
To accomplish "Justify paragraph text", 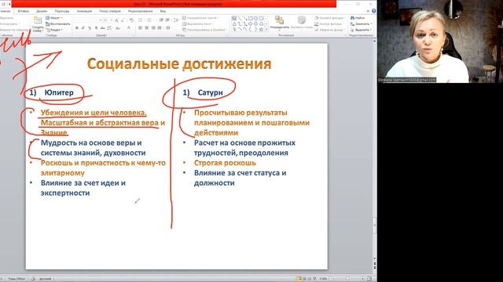I will point(160,28).
